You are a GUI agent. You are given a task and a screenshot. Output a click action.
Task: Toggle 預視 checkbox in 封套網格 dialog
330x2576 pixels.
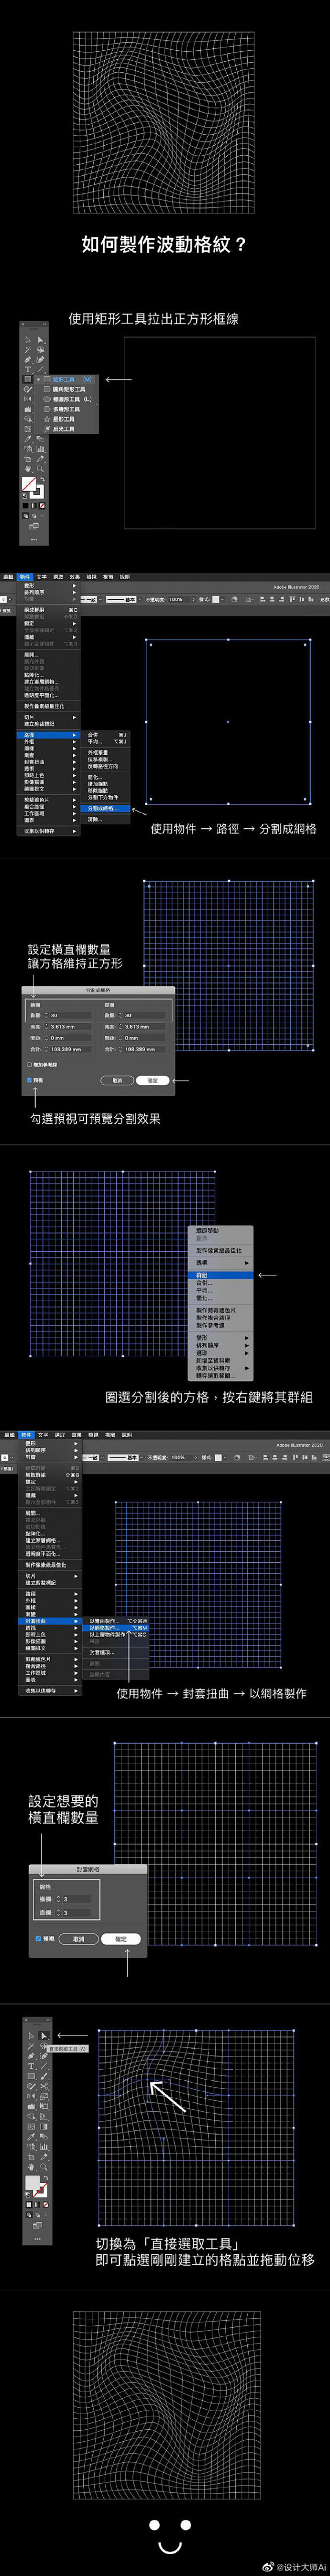coord(38,1939)
